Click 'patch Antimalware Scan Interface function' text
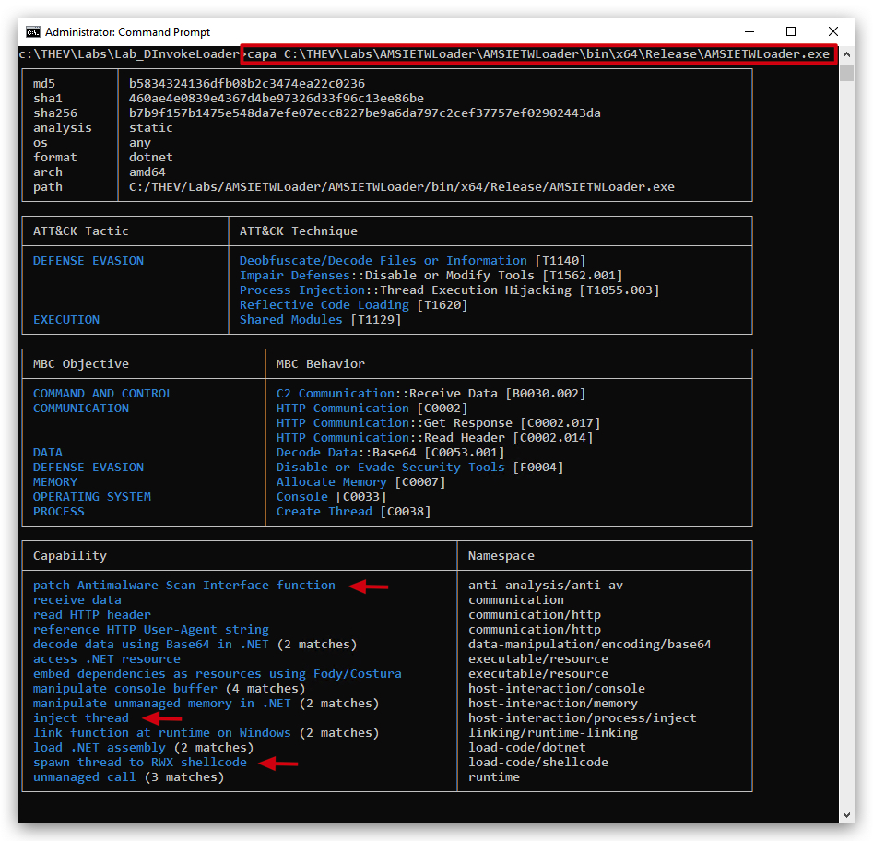The image size is (873, 841). coord(184,586)
